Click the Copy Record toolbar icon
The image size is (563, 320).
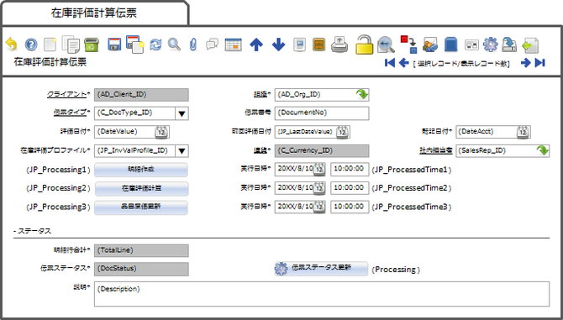(71, 45)
